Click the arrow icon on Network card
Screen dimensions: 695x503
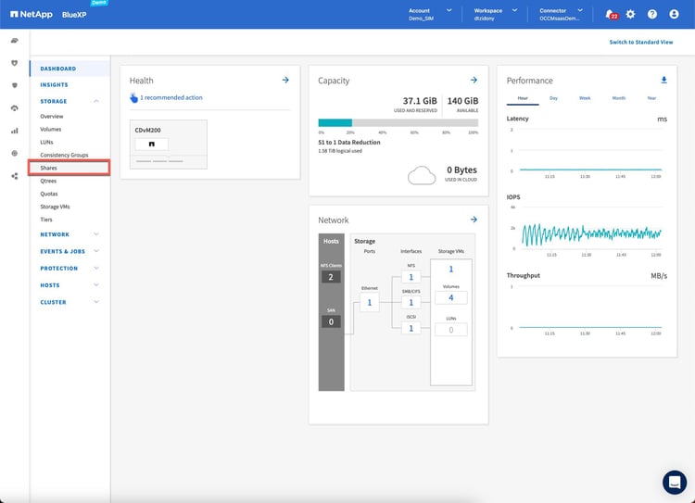point(474,220)
